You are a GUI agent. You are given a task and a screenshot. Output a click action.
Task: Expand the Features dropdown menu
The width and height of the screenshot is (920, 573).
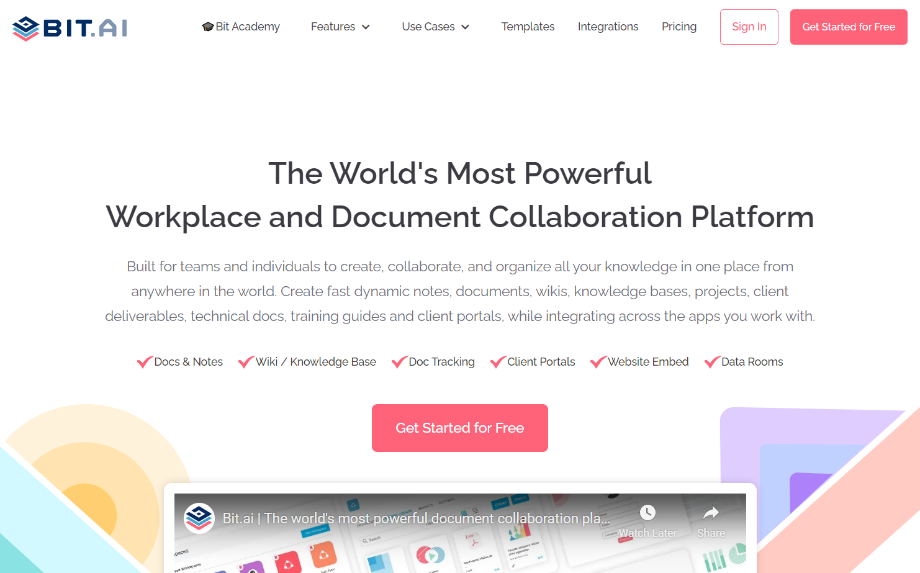[340, 27]
